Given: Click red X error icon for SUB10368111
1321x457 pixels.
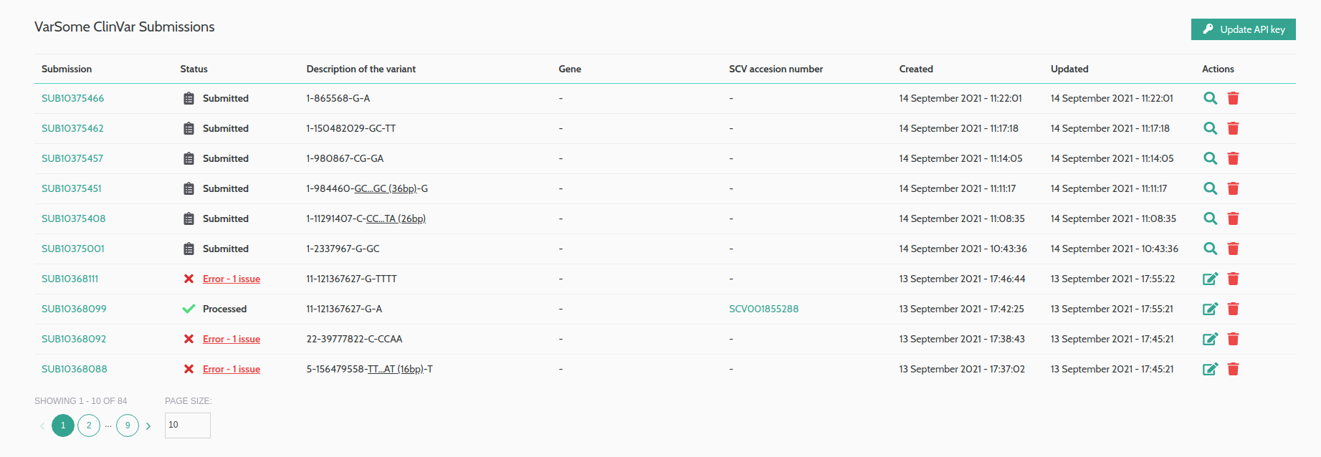Looking at the screenshot, I should [189, 279].
